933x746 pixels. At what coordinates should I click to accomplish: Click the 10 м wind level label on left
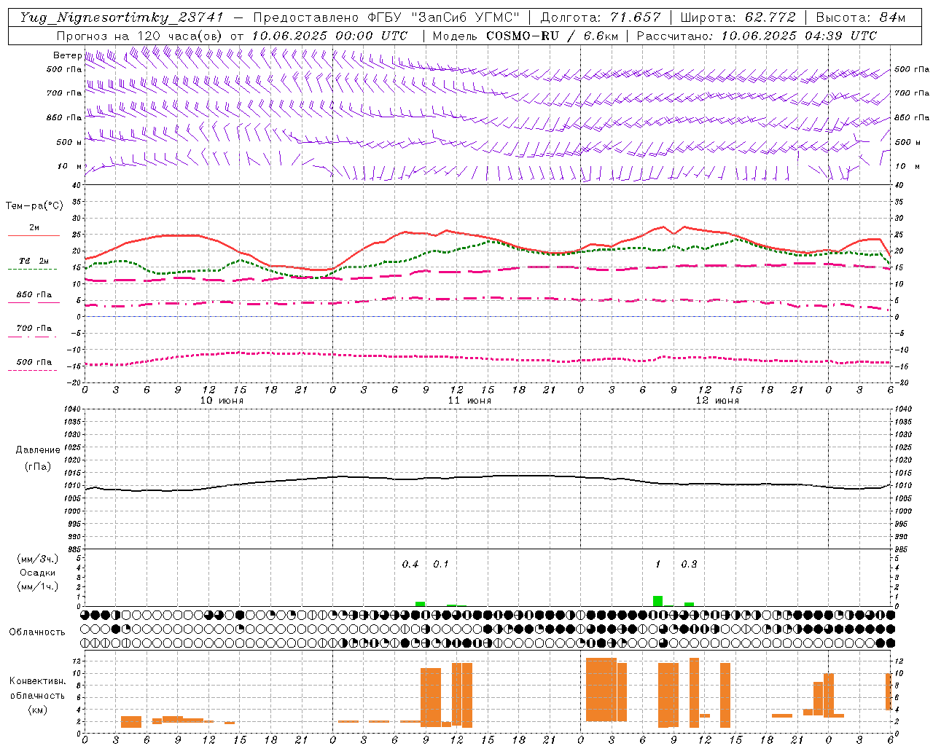(x=70, y=166)
